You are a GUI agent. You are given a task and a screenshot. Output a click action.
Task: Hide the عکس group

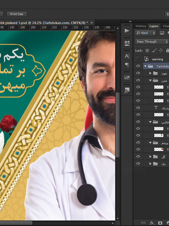coord(138,122)
